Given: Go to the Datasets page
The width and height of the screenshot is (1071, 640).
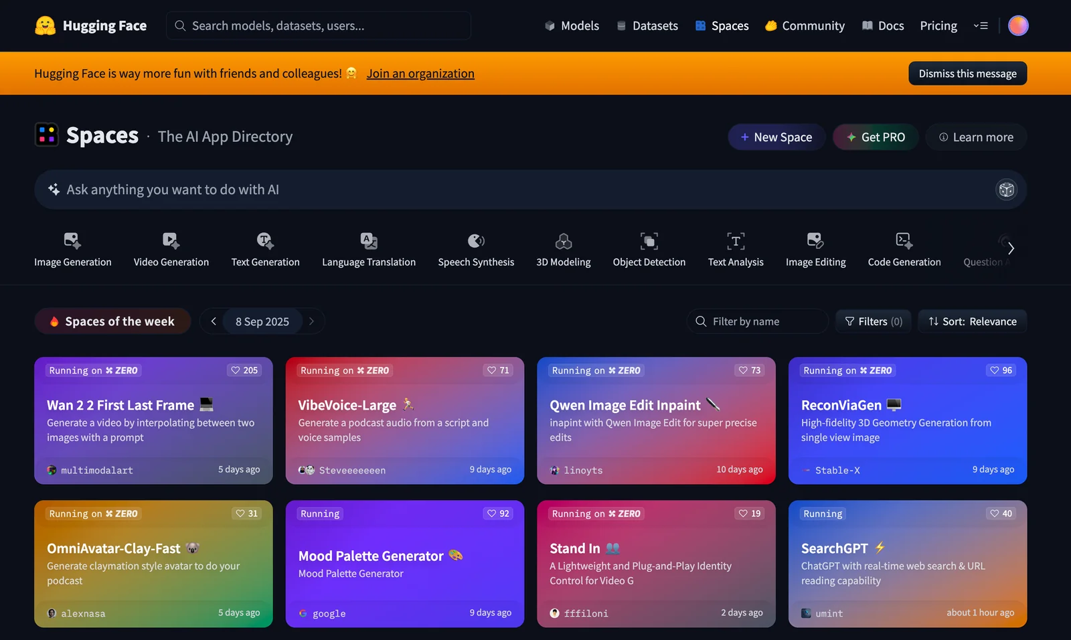Looking at the screenshot, I should [x=647, y=25].
